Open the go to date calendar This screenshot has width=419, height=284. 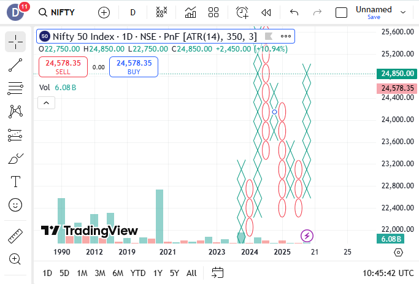coord(218,273)
